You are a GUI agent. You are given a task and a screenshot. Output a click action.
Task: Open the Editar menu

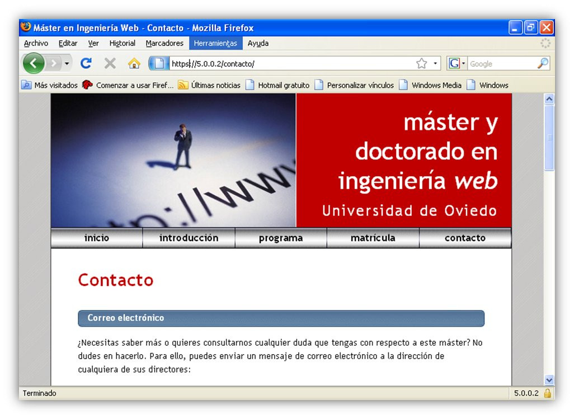pyautogui.click(x=68, y=43)
